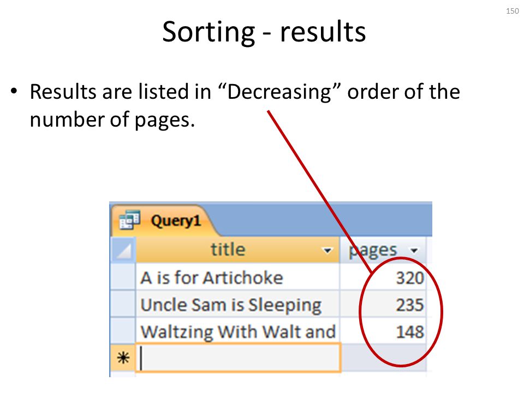Select the pages column header
This screenshot has width=524, height=393.
pyautogui.click(x=383, y=250)
